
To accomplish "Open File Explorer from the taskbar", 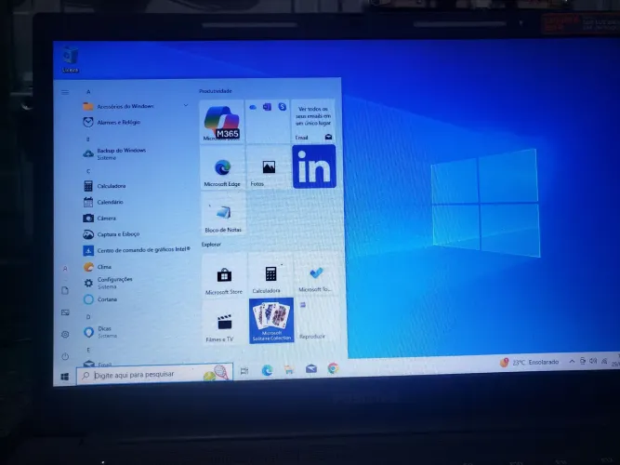I will pos(289,369).
